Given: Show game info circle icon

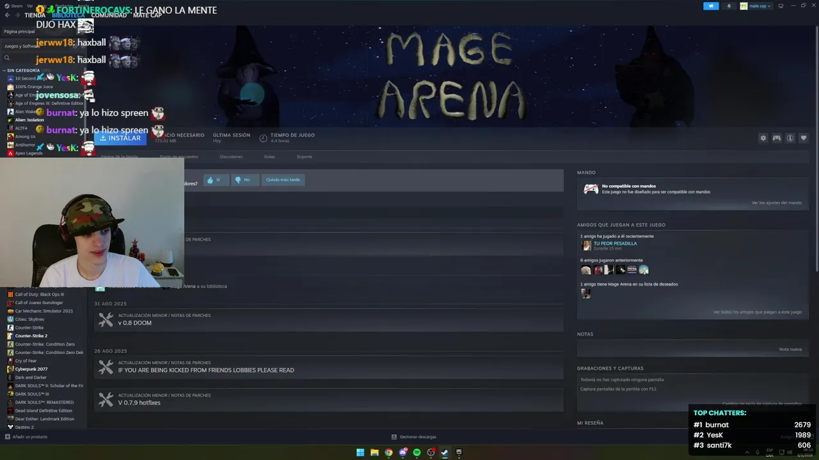Looking at the screenshot, I should [790, 138].
